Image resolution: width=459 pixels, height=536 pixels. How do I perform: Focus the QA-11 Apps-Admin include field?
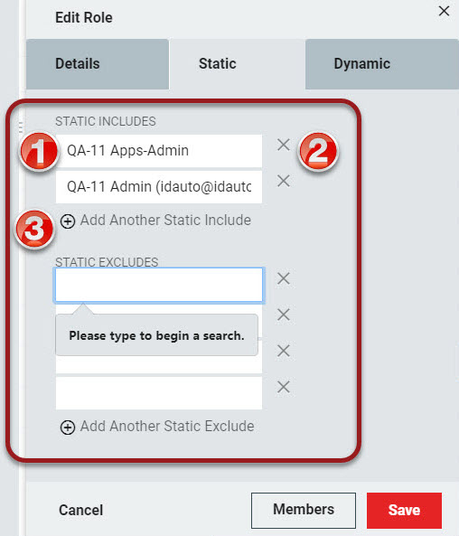pos(159,151)
